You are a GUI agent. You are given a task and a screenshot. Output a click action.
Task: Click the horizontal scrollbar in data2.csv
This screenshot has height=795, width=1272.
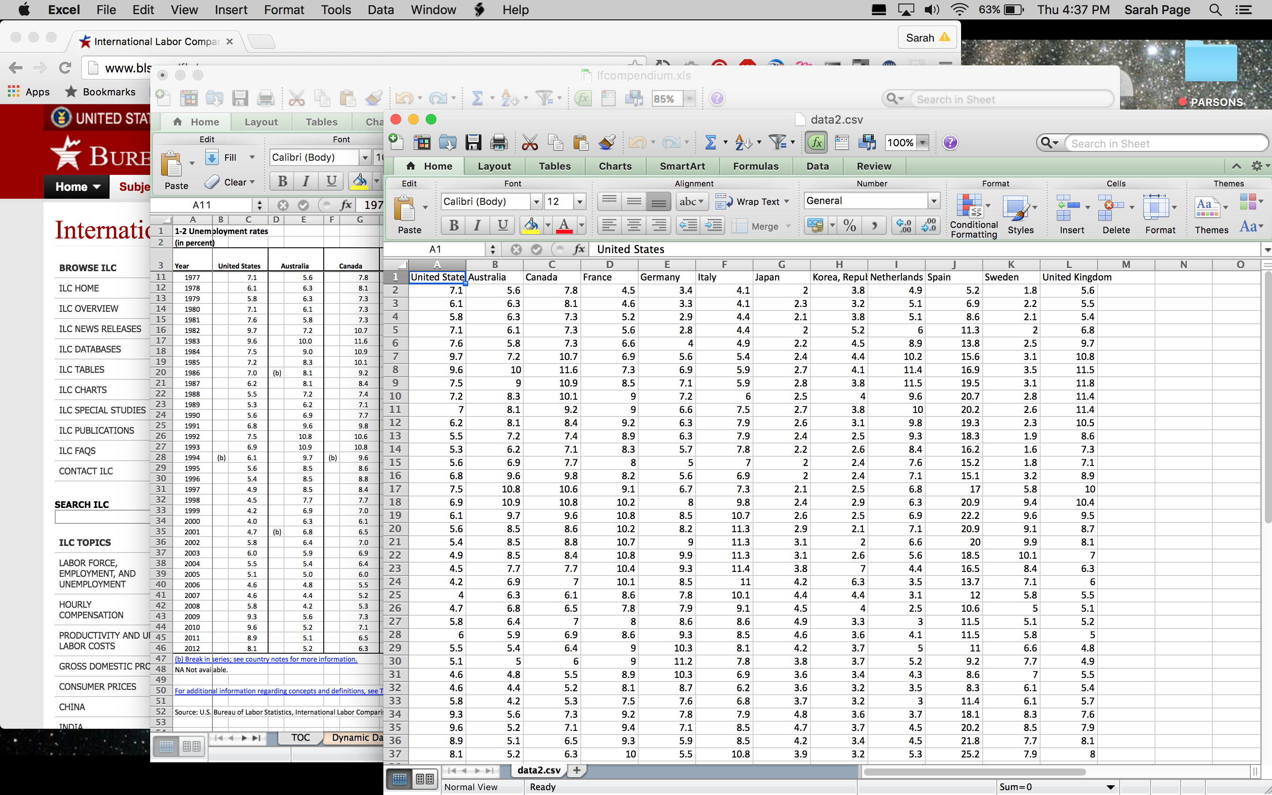(x=974, y=772)
